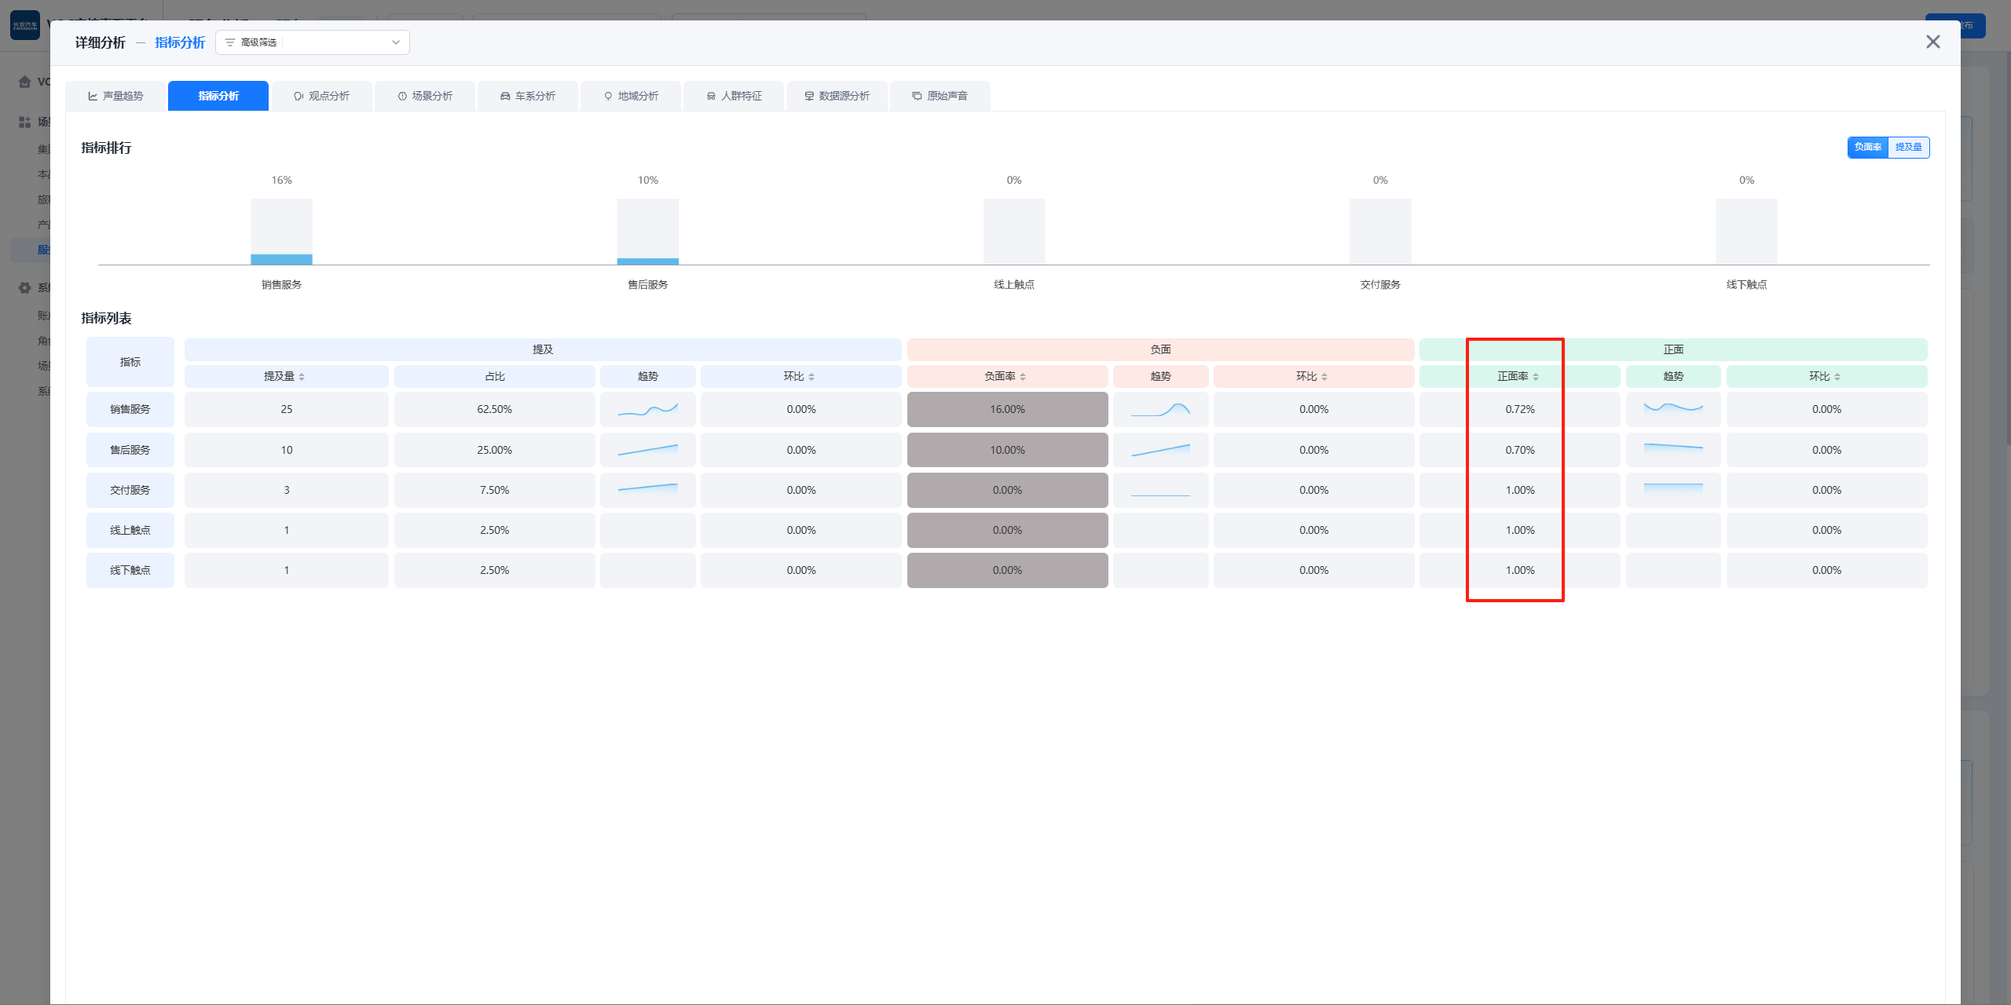Screen dimensions: 2011x1005
Task: Open the 人群特征 tab
Action: pos(734,96)
